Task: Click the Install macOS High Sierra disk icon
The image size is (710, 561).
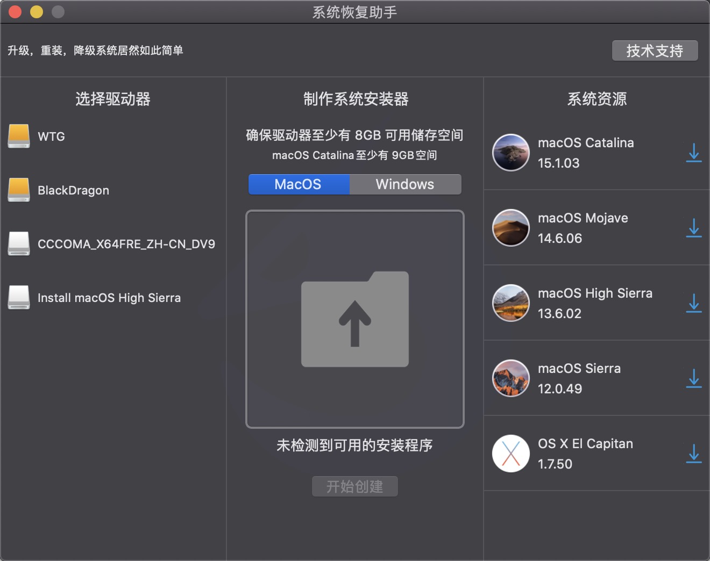Action: point(19,297)
